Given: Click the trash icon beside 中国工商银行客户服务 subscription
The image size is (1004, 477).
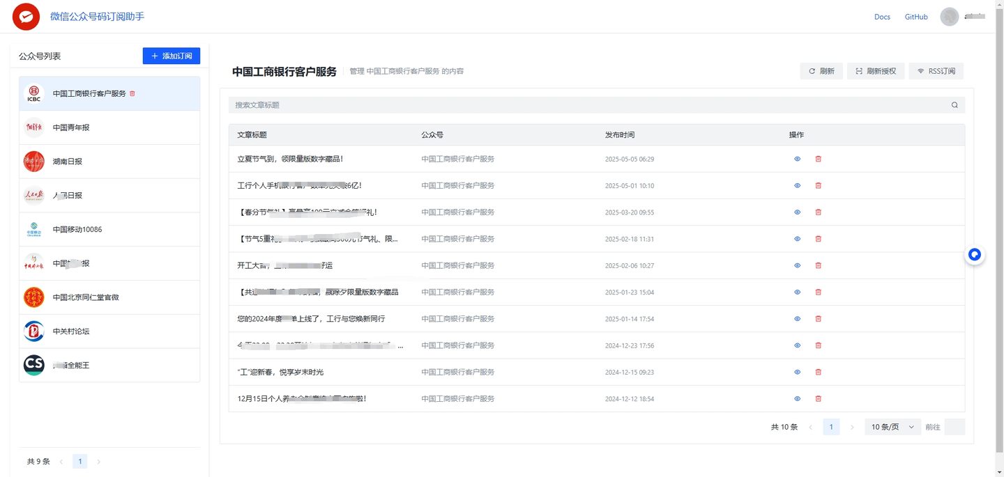Looking at the screenshot, I should [132, 93].
